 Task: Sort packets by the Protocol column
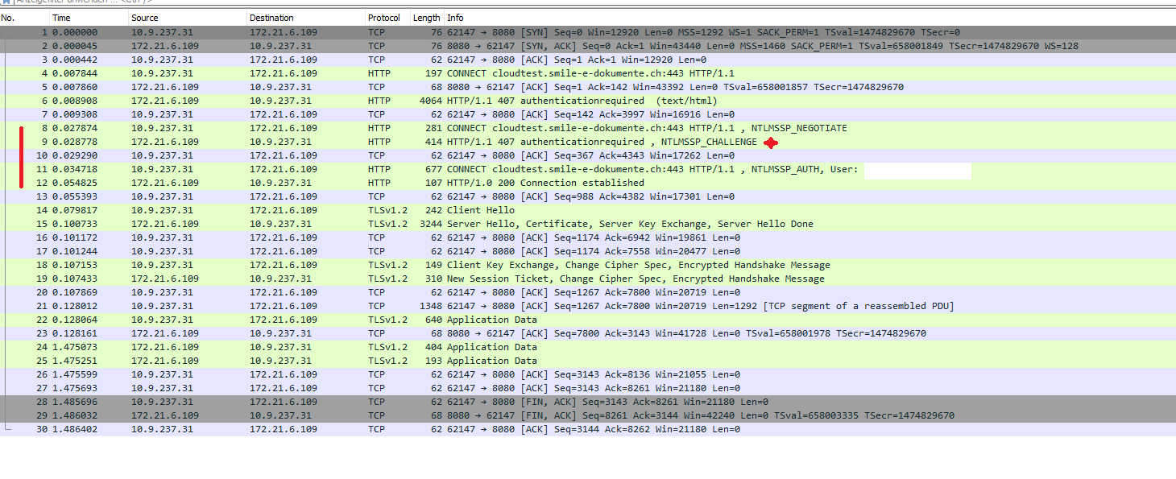pos(384,17)
